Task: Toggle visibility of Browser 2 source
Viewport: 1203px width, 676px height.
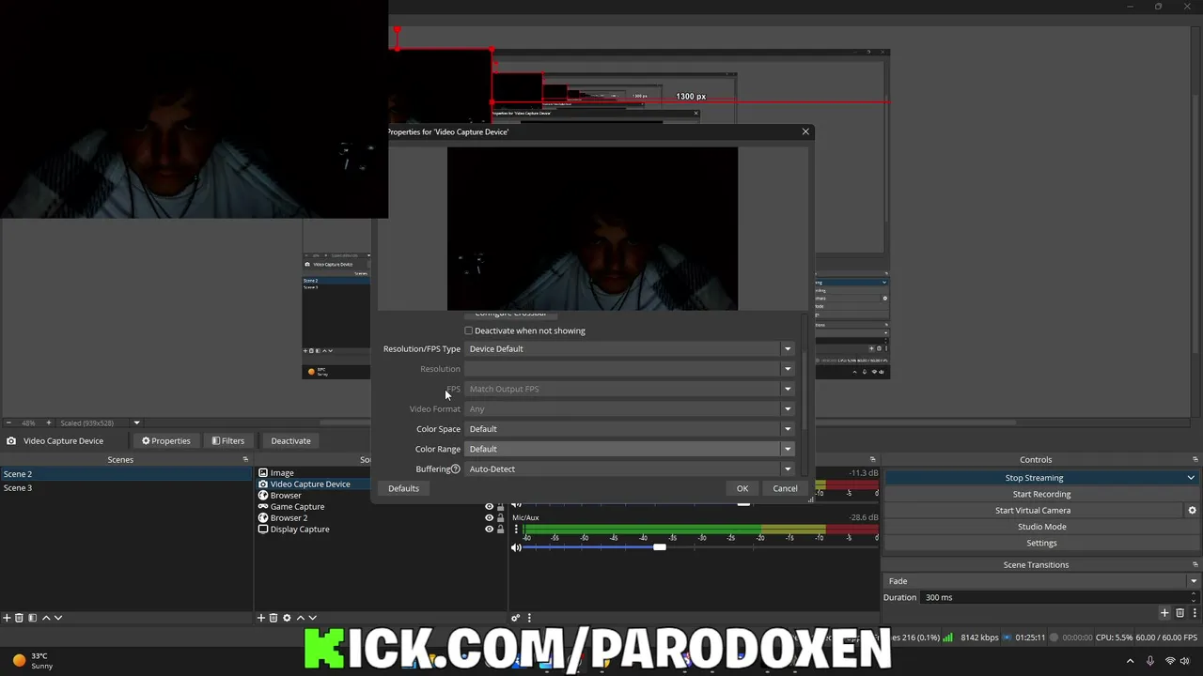Action: point(489,518)
